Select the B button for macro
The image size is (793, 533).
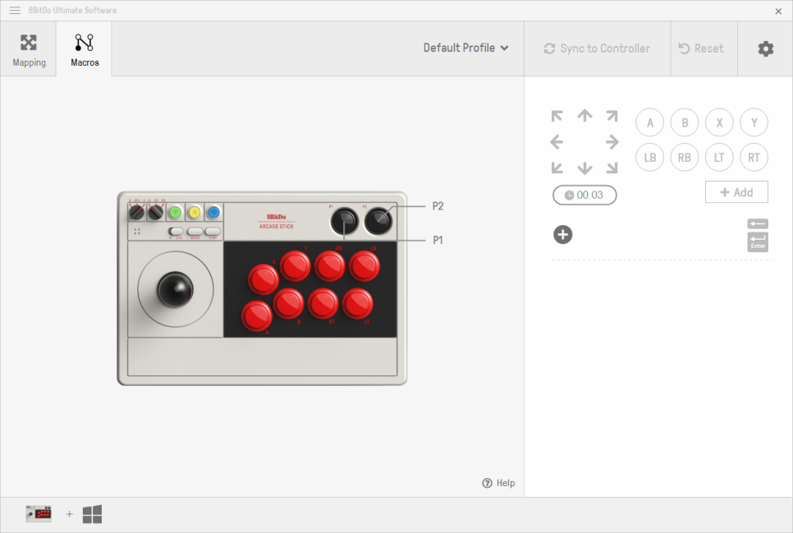tap(685, 122)
